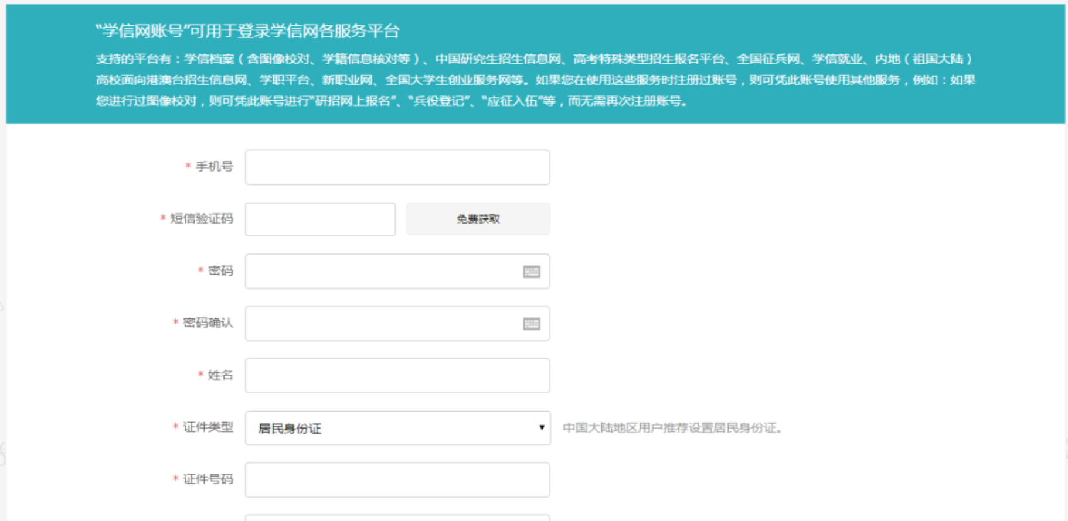
Task: Place cursor in the 密码确认 field
Action: (381, 324)
